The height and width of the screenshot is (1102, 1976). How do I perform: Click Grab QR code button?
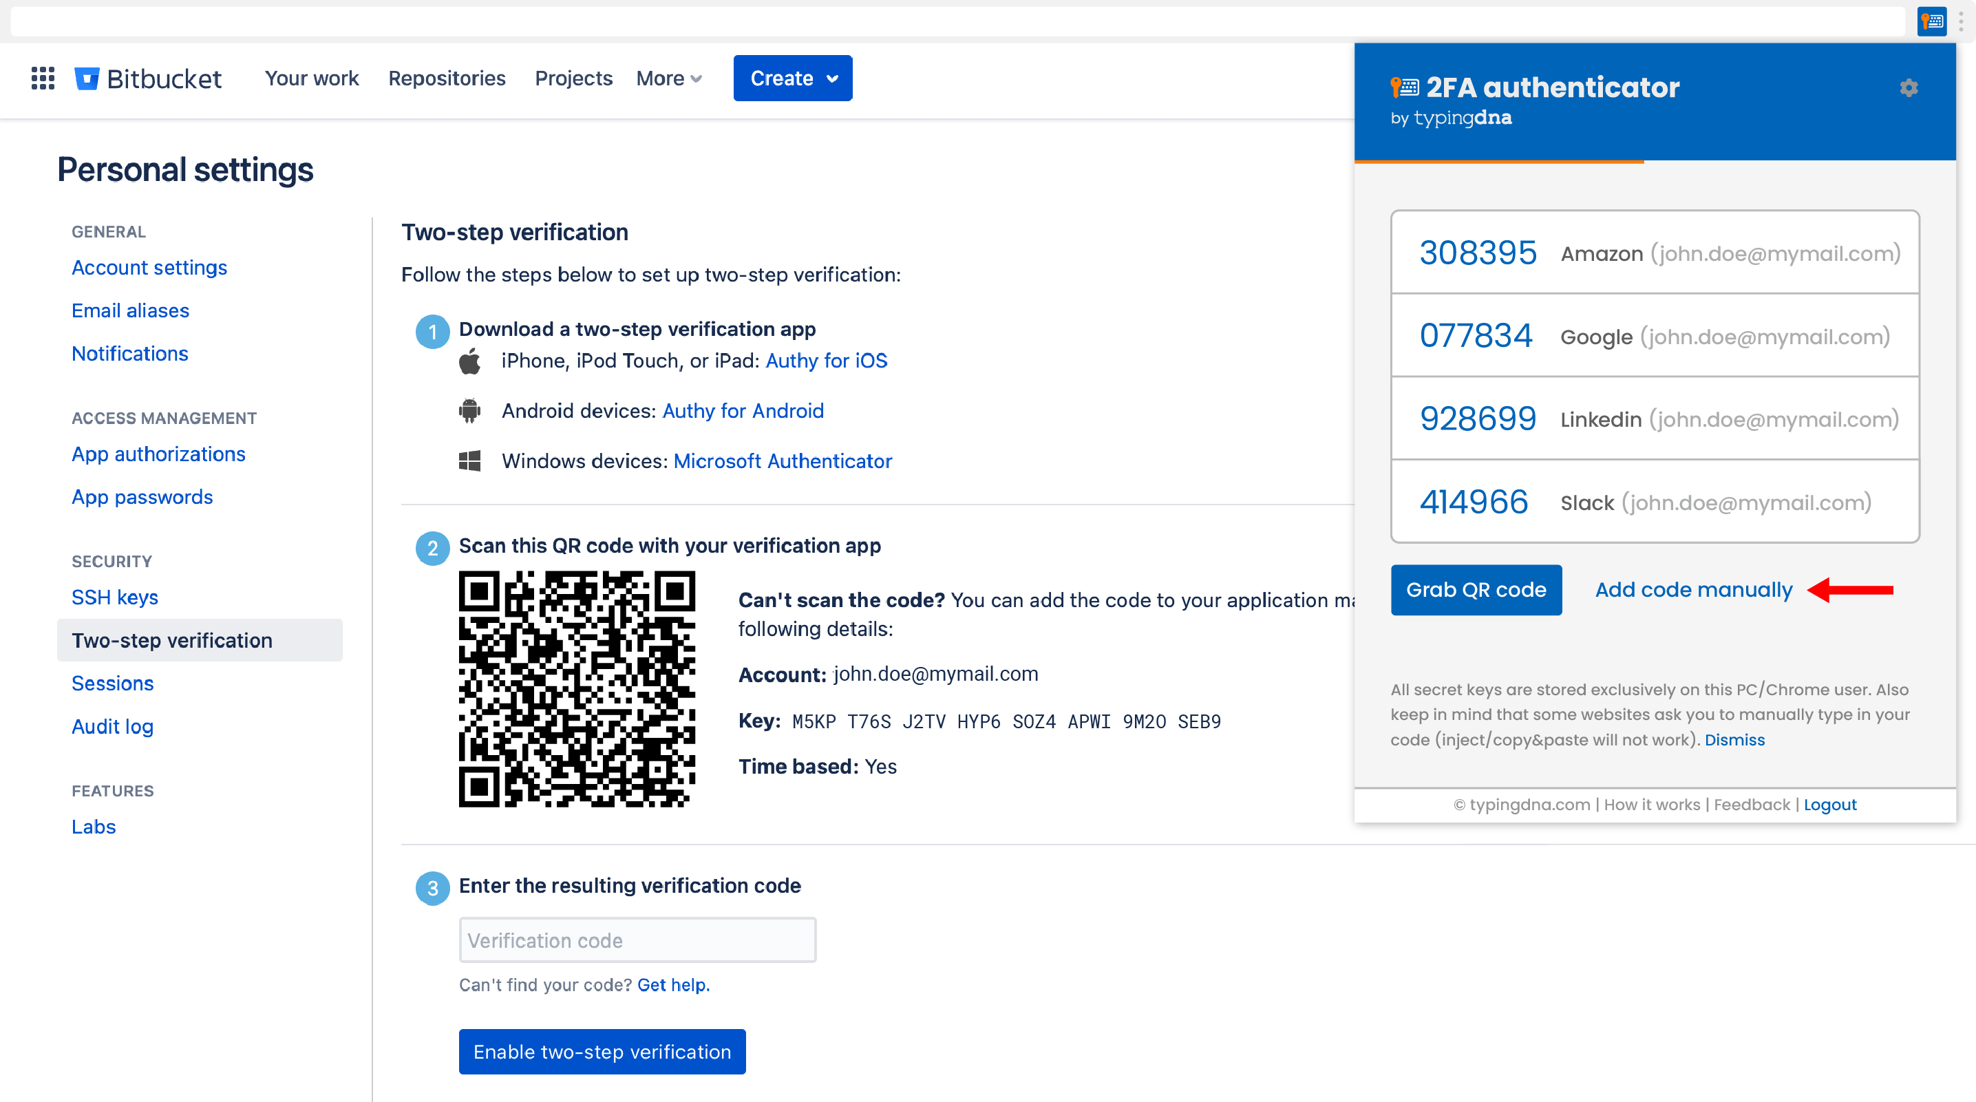click(x=1477, y=589)
